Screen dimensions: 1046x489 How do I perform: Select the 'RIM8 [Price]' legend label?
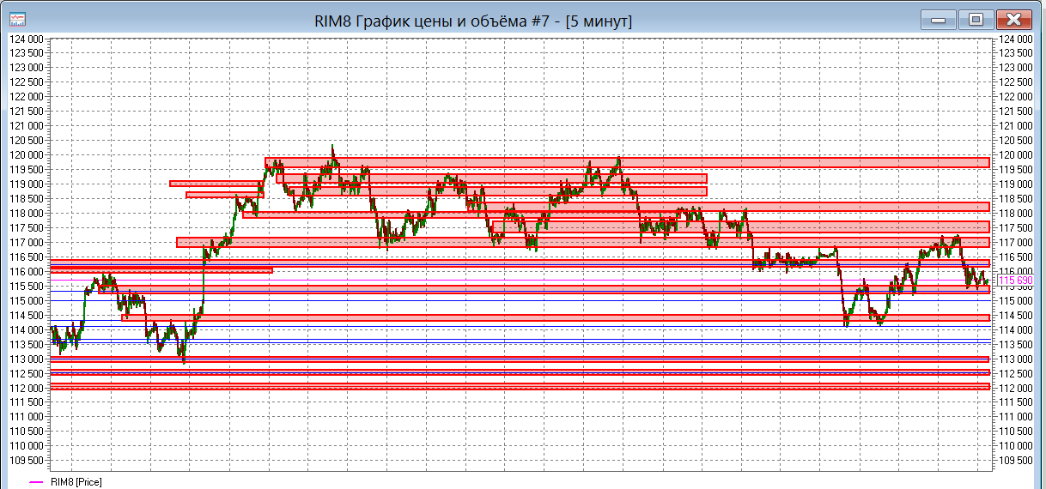76,482
